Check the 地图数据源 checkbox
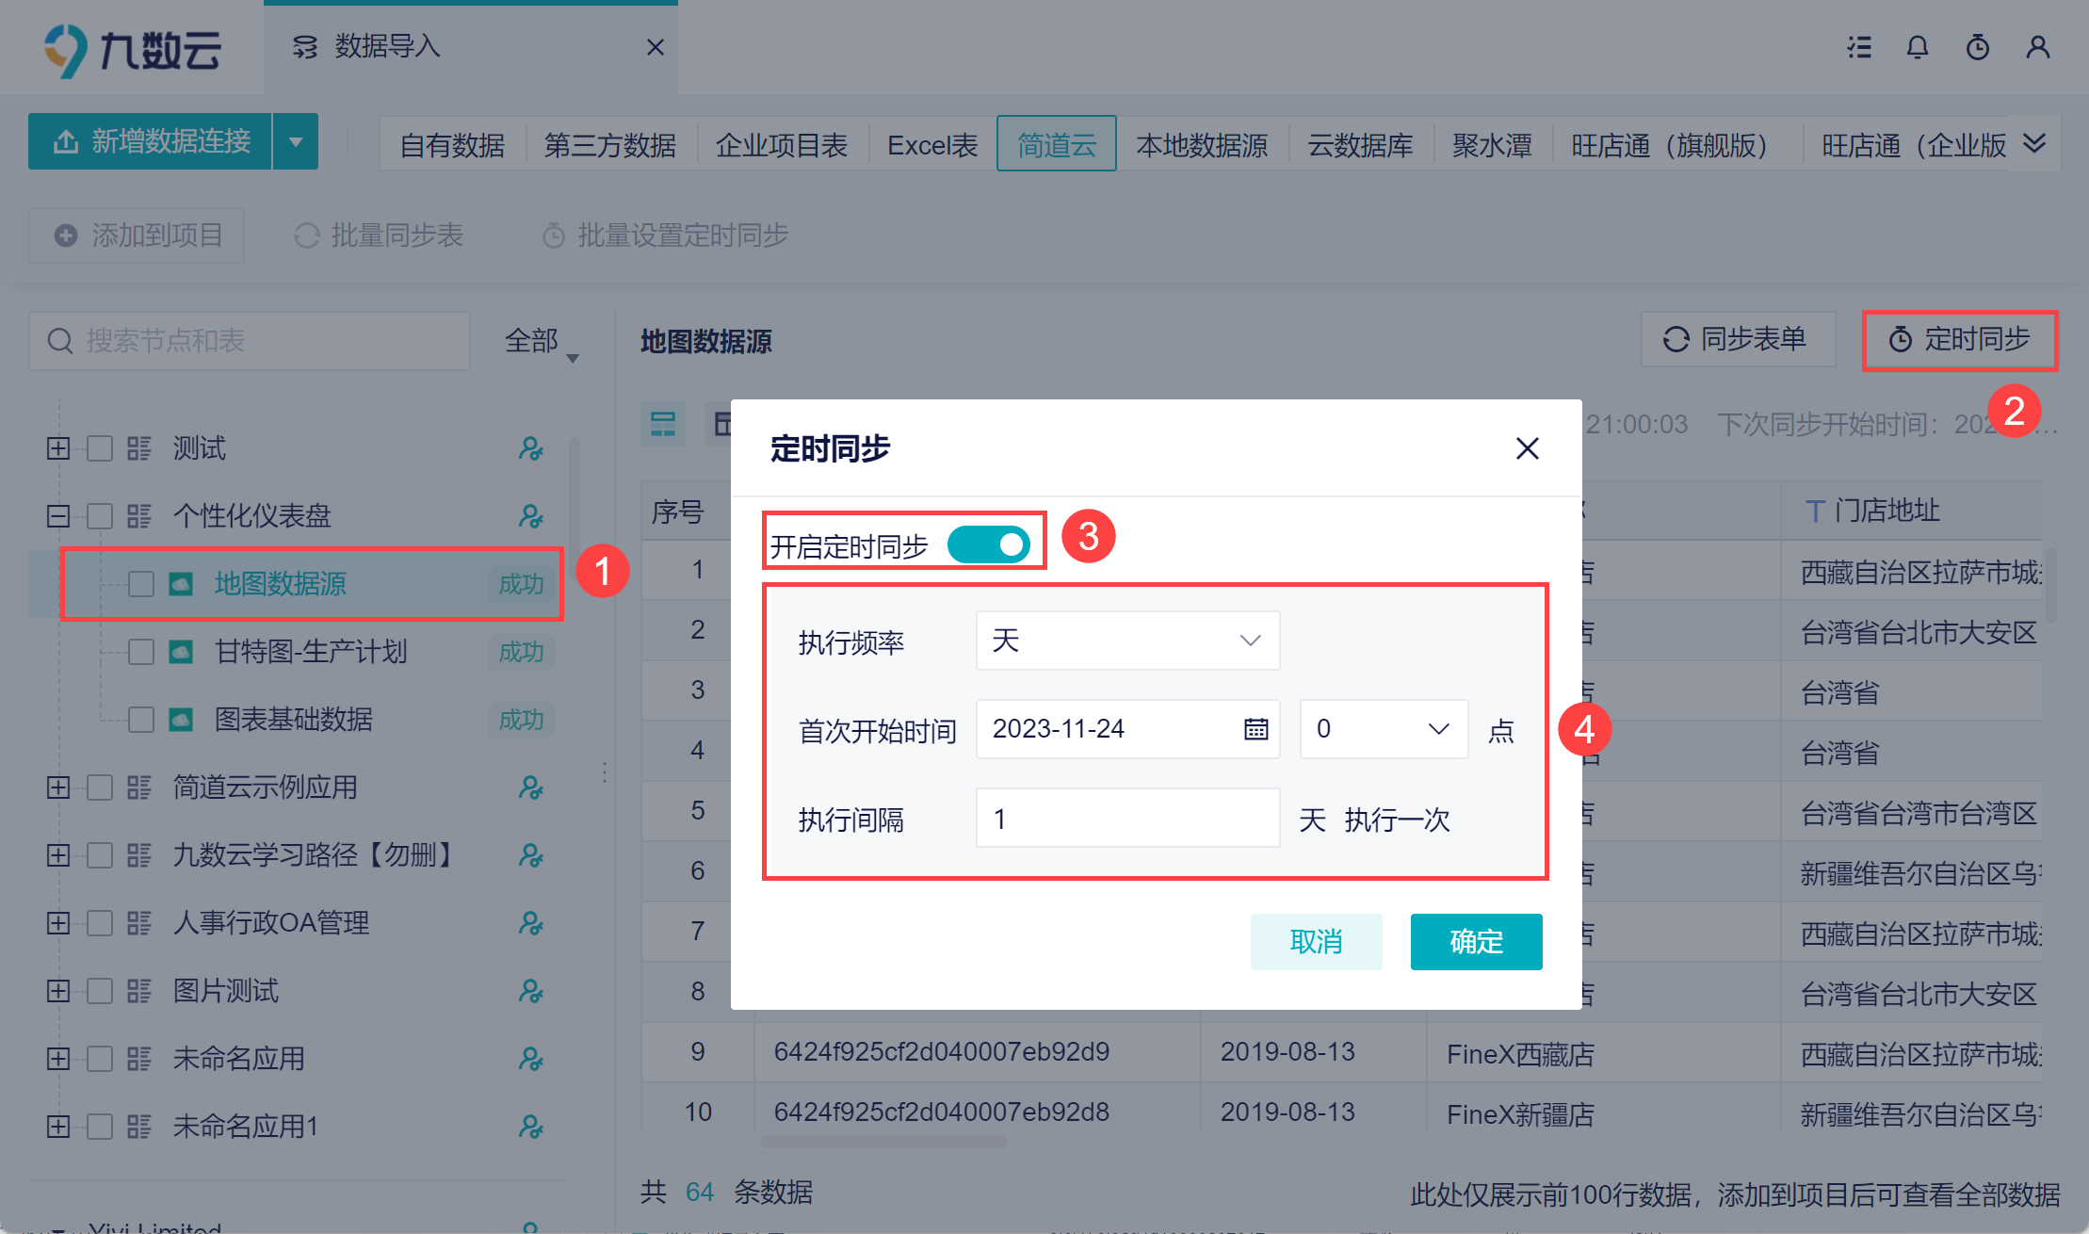 click(x=141, y=584)
